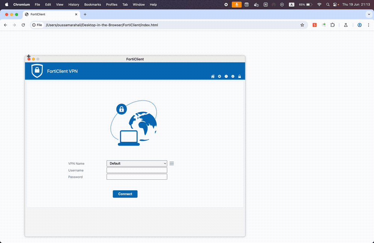The height and width of the screenshot is (243, 374).
Task: Click the exclamation mark circle icon in FortiClient header
Action: pos(226,76)
